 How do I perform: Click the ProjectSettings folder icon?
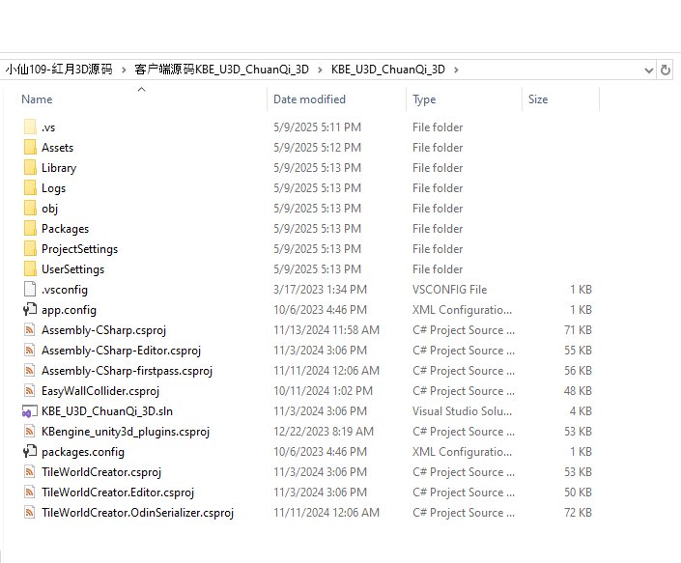pos(29,249)
